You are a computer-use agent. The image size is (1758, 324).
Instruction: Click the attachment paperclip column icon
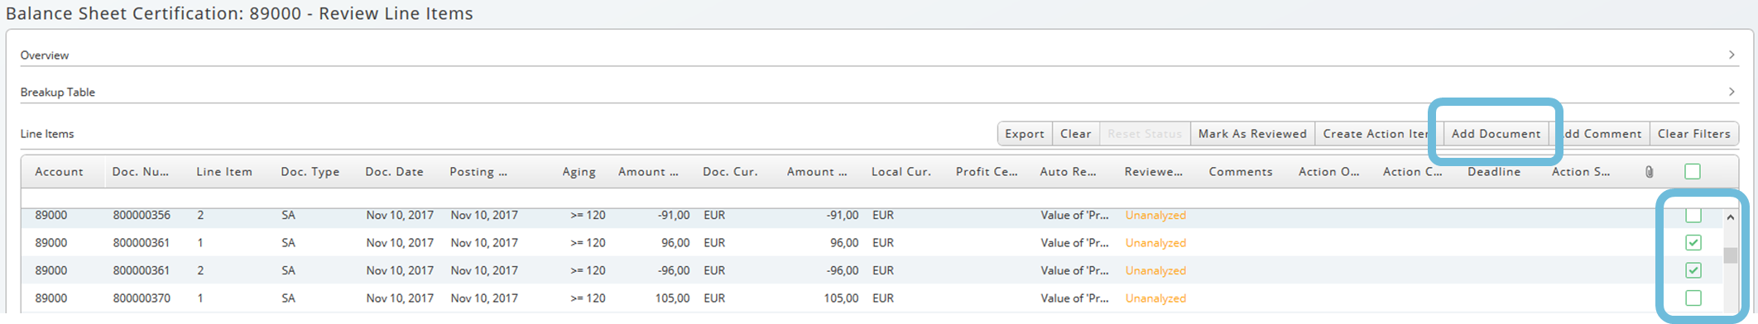1650,172
